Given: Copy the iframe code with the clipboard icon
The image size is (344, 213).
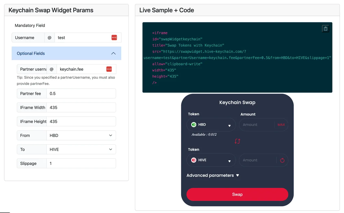Looking at the screenshot, I should point(325,28).
